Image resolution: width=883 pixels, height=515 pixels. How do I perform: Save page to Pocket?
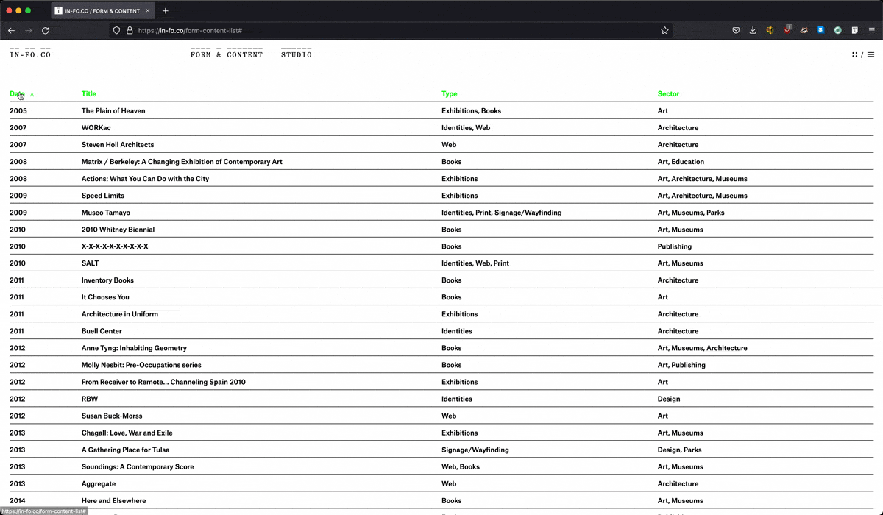point(736,31)
